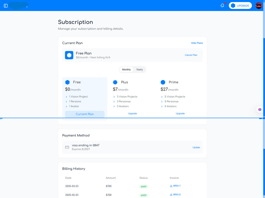Viewport: 265px width, 198px height.
Task: Upgrade to the Prime plan
Action: click(x=180, y=114)
